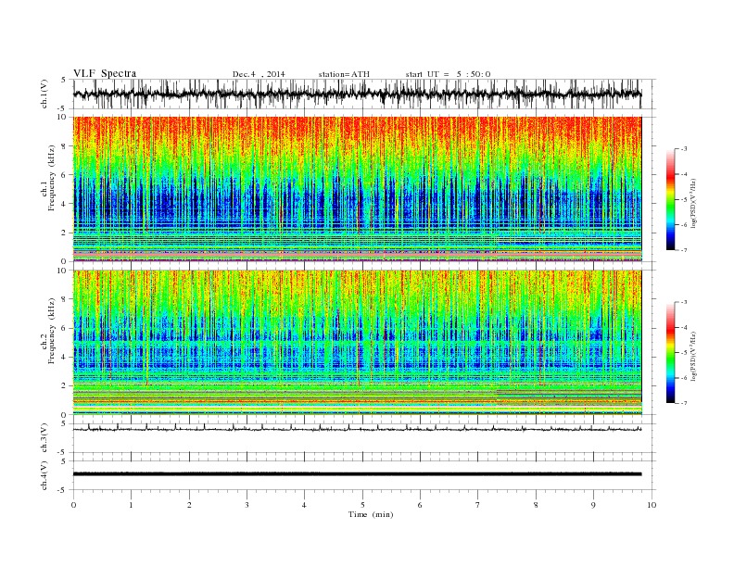Click the ch.3 waveform trace
Viewport: 734px width, 567px height.
coord(358,429)
